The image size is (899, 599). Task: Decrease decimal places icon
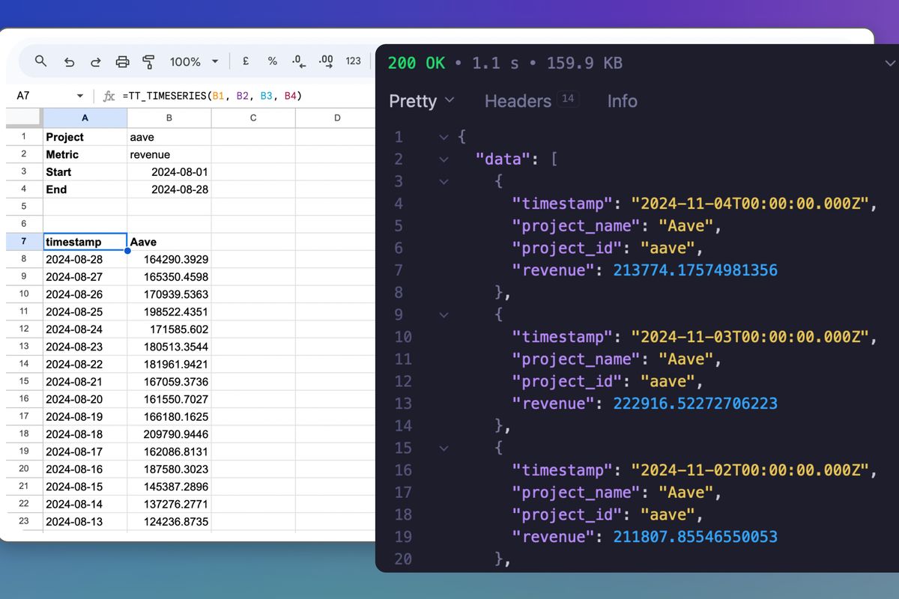point(298,61)
